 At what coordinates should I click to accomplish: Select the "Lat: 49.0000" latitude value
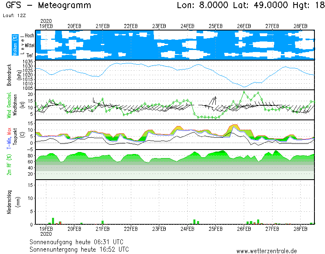pyautogui.click(x=260, y=5)
